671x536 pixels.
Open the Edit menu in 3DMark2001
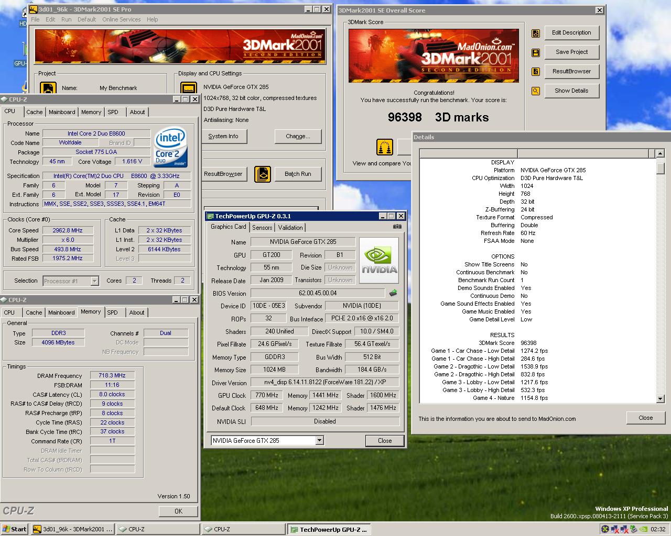50,19
